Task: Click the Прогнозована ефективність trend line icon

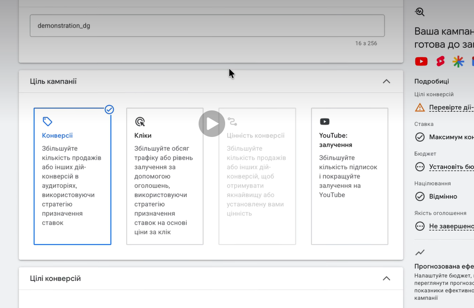Action: pyautogui.click(x=419, y=252)
